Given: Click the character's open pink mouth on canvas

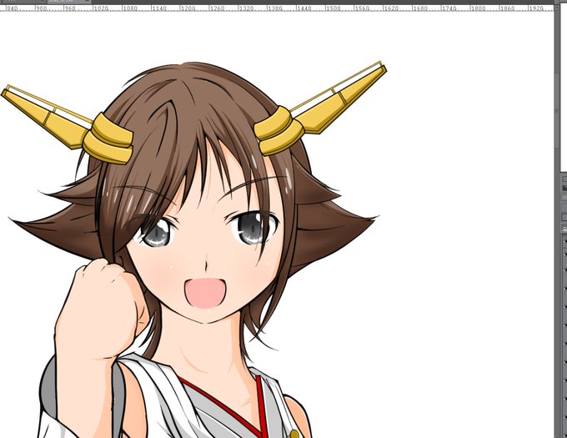Looking at the screenshot, I should pos(205,294).
